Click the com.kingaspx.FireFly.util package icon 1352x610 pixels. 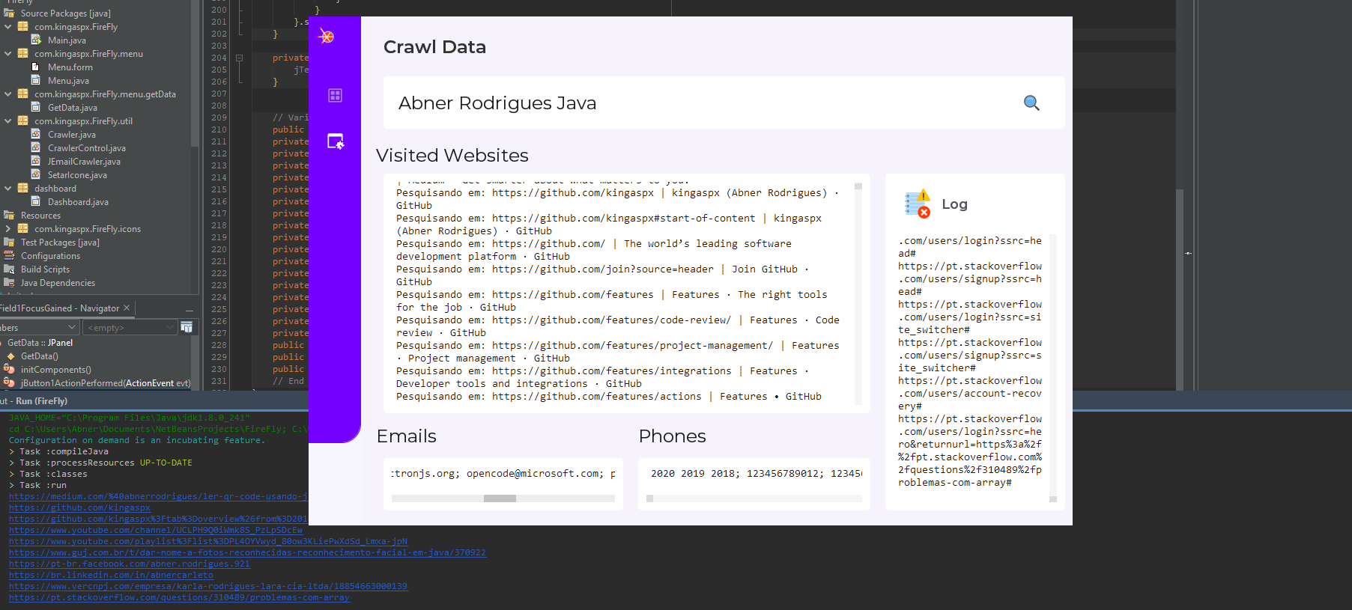coord(22,121)
